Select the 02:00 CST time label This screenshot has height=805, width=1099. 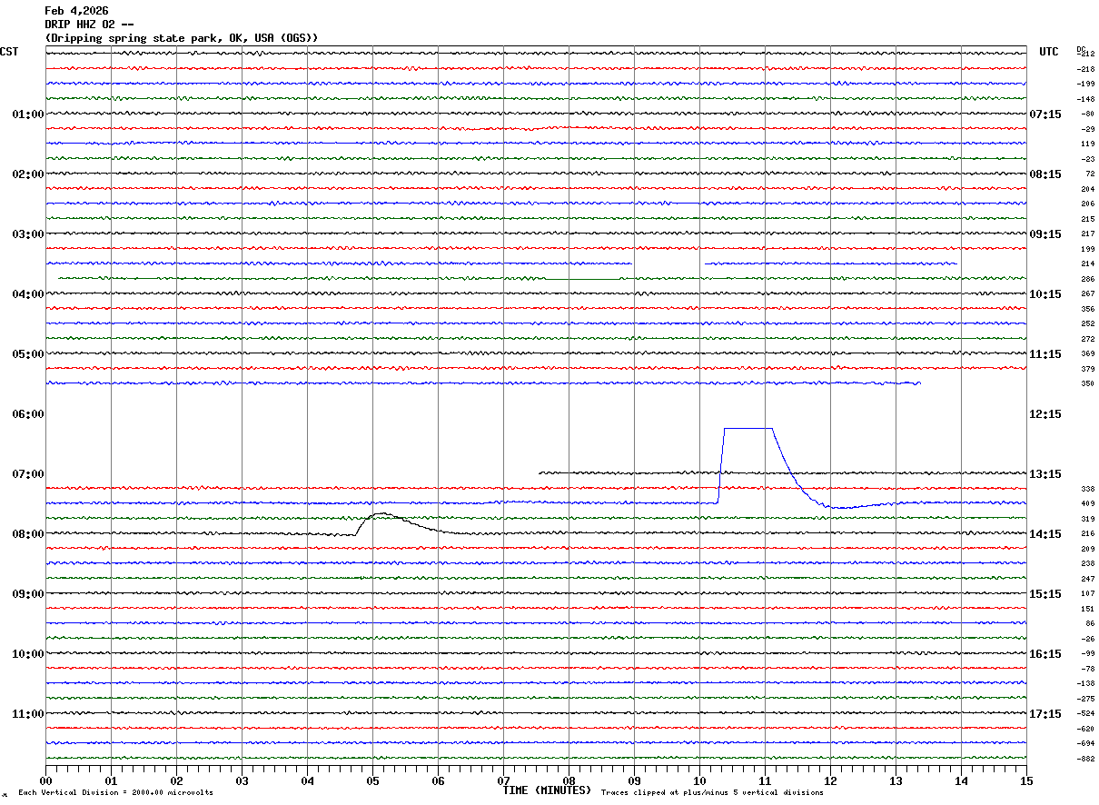[28, 174]
